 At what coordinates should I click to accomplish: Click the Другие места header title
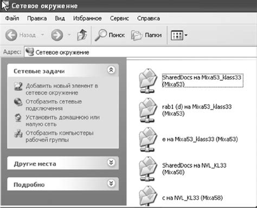click(35, 164)
